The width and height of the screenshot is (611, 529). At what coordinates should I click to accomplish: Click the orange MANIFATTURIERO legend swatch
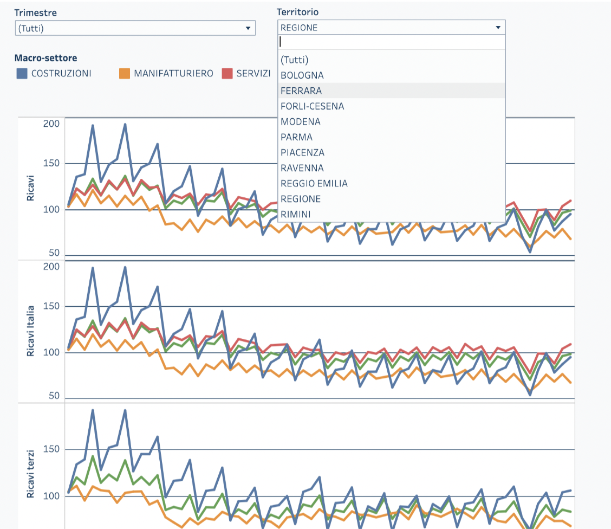point(124,73)
